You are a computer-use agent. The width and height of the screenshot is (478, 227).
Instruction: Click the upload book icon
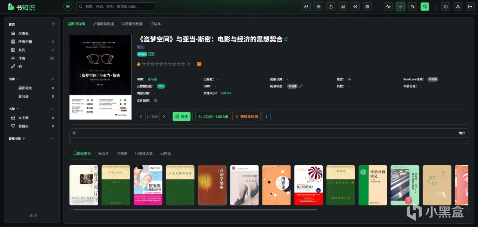point(330,6)
